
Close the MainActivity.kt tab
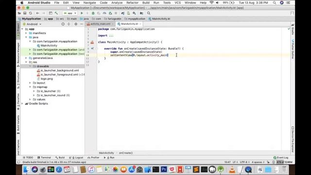(140, 24)
